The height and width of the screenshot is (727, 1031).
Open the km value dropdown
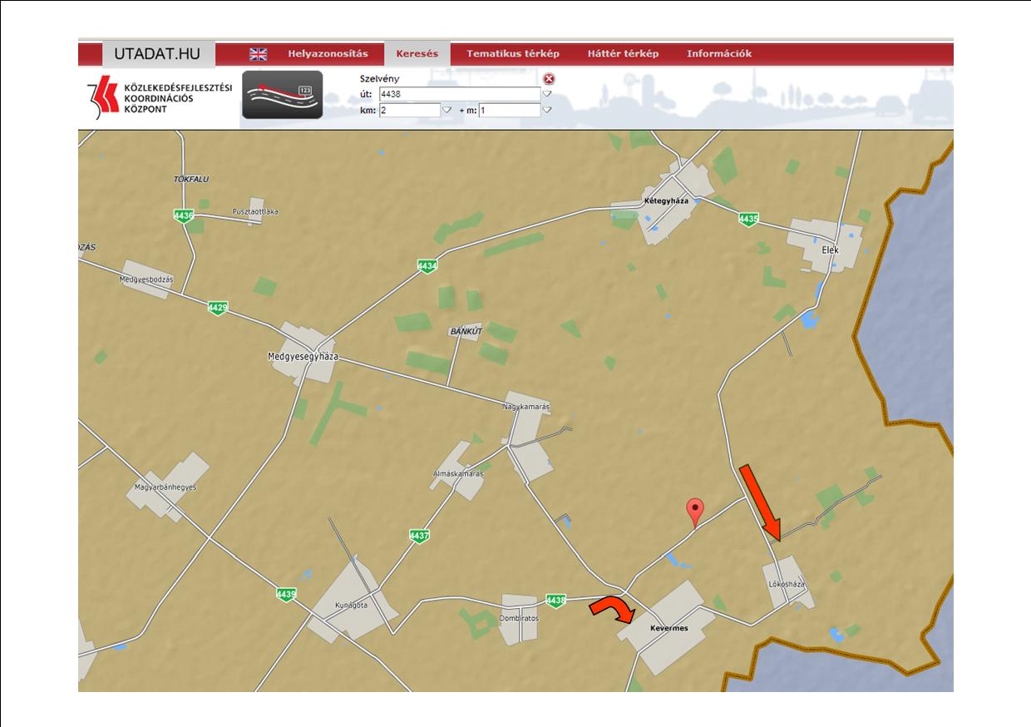[x=446, y=110]
